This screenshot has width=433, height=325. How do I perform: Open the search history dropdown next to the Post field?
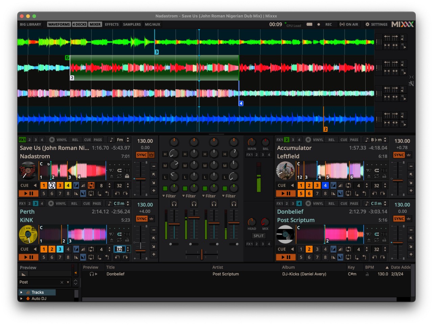click(67, 282)
